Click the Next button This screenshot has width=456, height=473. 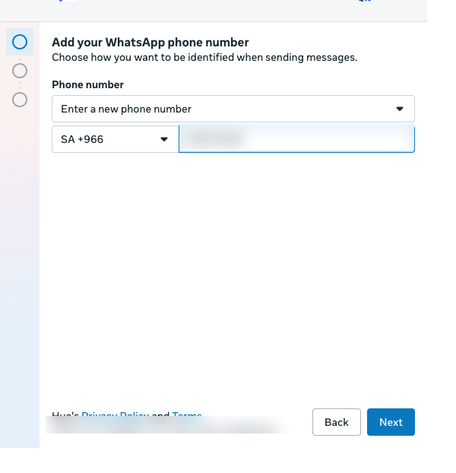pos(391,422)
